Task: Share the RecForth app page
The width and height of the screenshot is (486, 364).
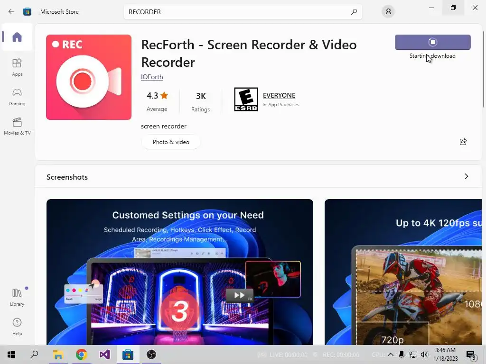Action: pos(463,142)
